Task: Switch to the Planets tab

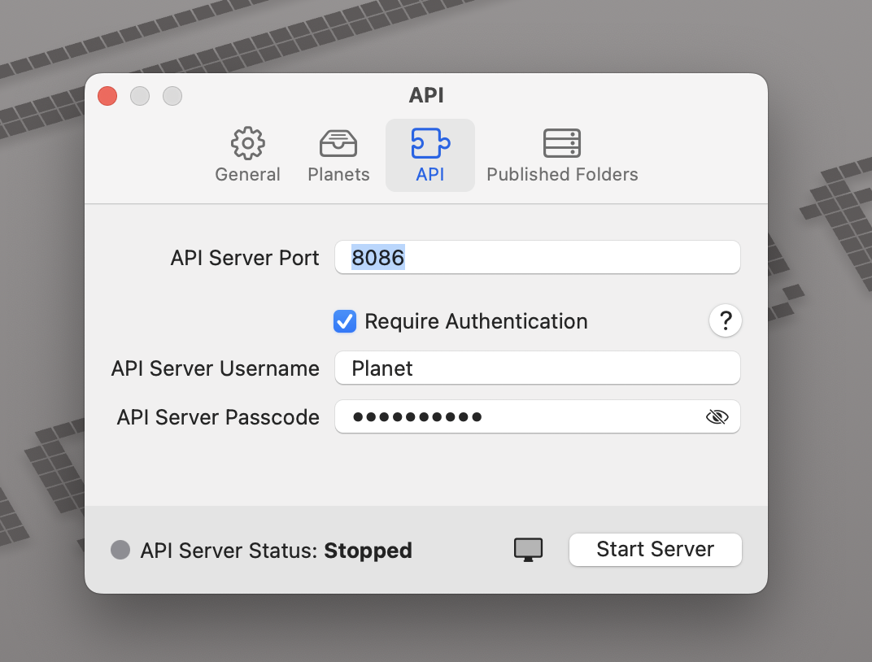Action: [338, 155]
